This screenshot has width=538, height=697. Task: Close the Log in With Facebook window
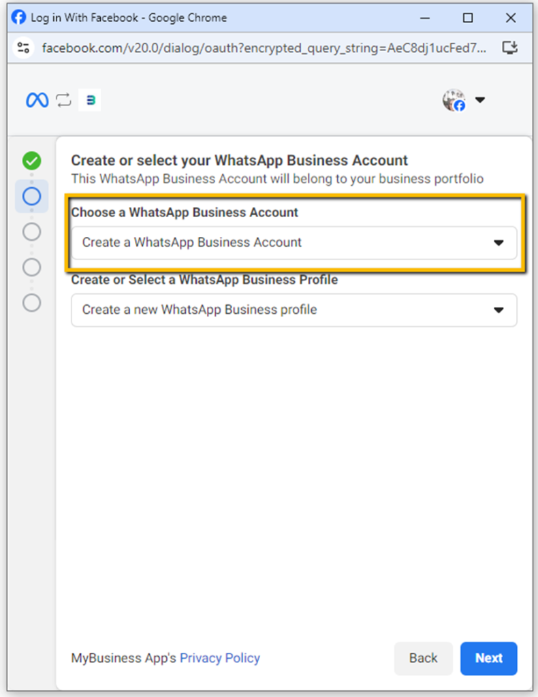[x=511, y=18]
